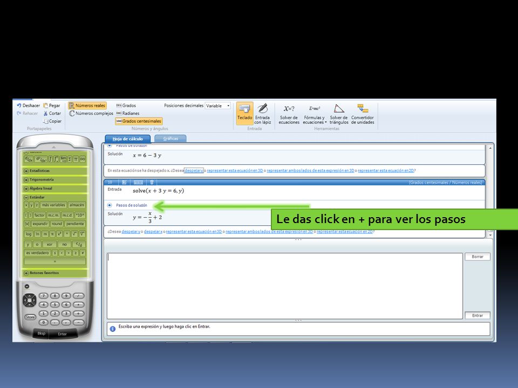518x388 pixels.
Task: Click the Bksp key on keypad
Action: click(42, 334)
